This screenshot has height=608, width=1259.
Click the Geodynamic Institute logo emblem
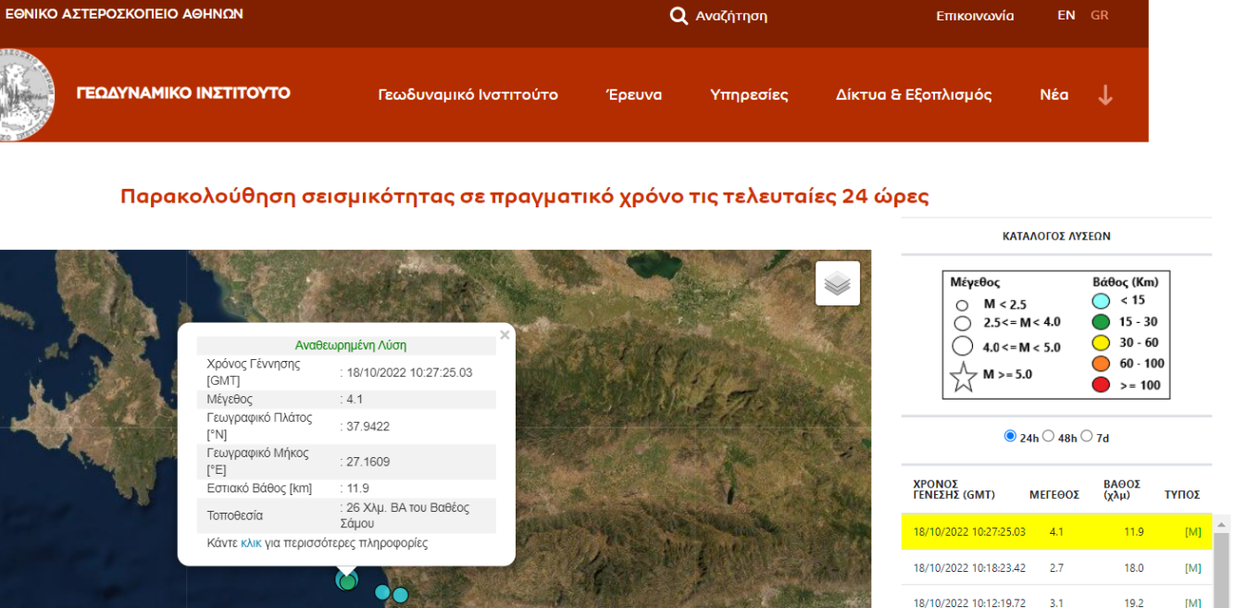coord(26,94)
